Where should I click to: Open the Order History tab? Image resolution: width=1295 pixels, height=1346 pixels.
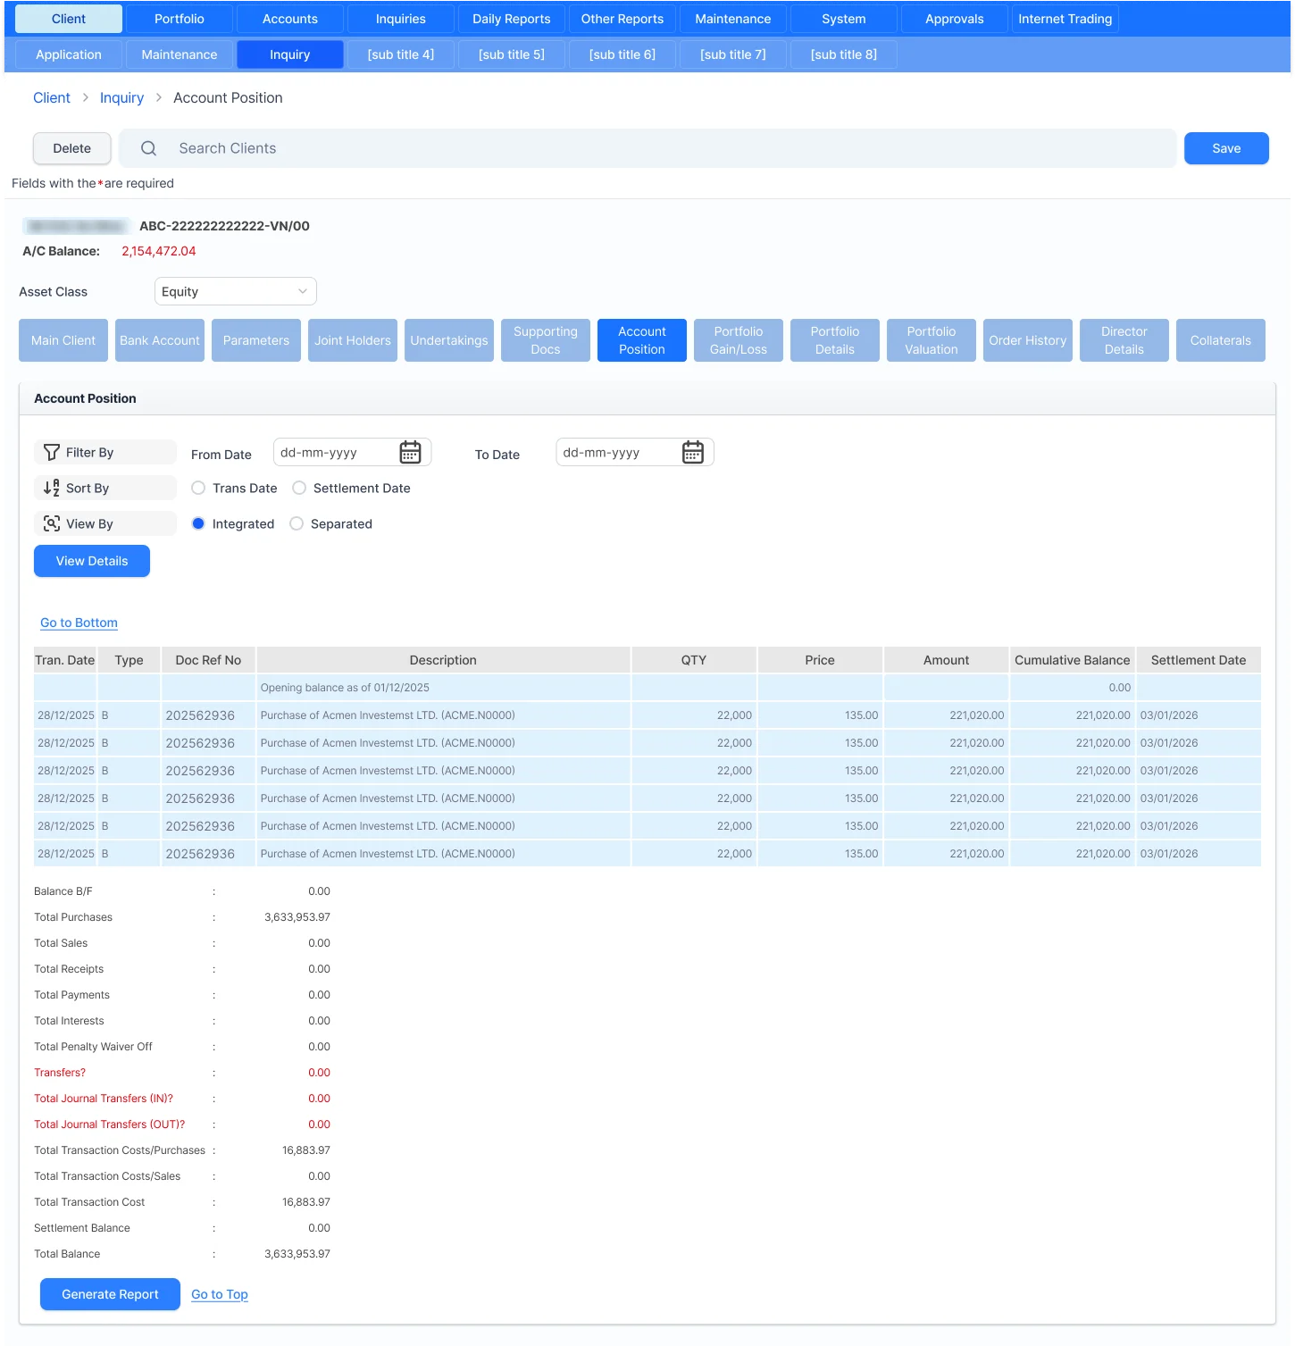[1028, 340]
